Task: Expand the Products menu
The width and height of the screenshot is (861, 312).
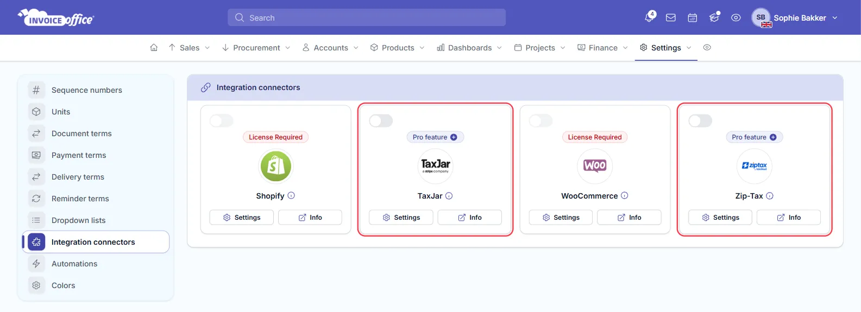Action: (398, 48)
